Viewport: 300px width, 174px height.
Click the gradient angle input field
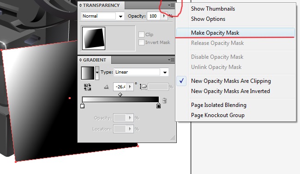tap(120, 87)
